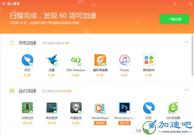The height and width of the screenshot is (135, 194).
Task: Click the 高占用 tag under Photoshop
Action: pos(125,123)
